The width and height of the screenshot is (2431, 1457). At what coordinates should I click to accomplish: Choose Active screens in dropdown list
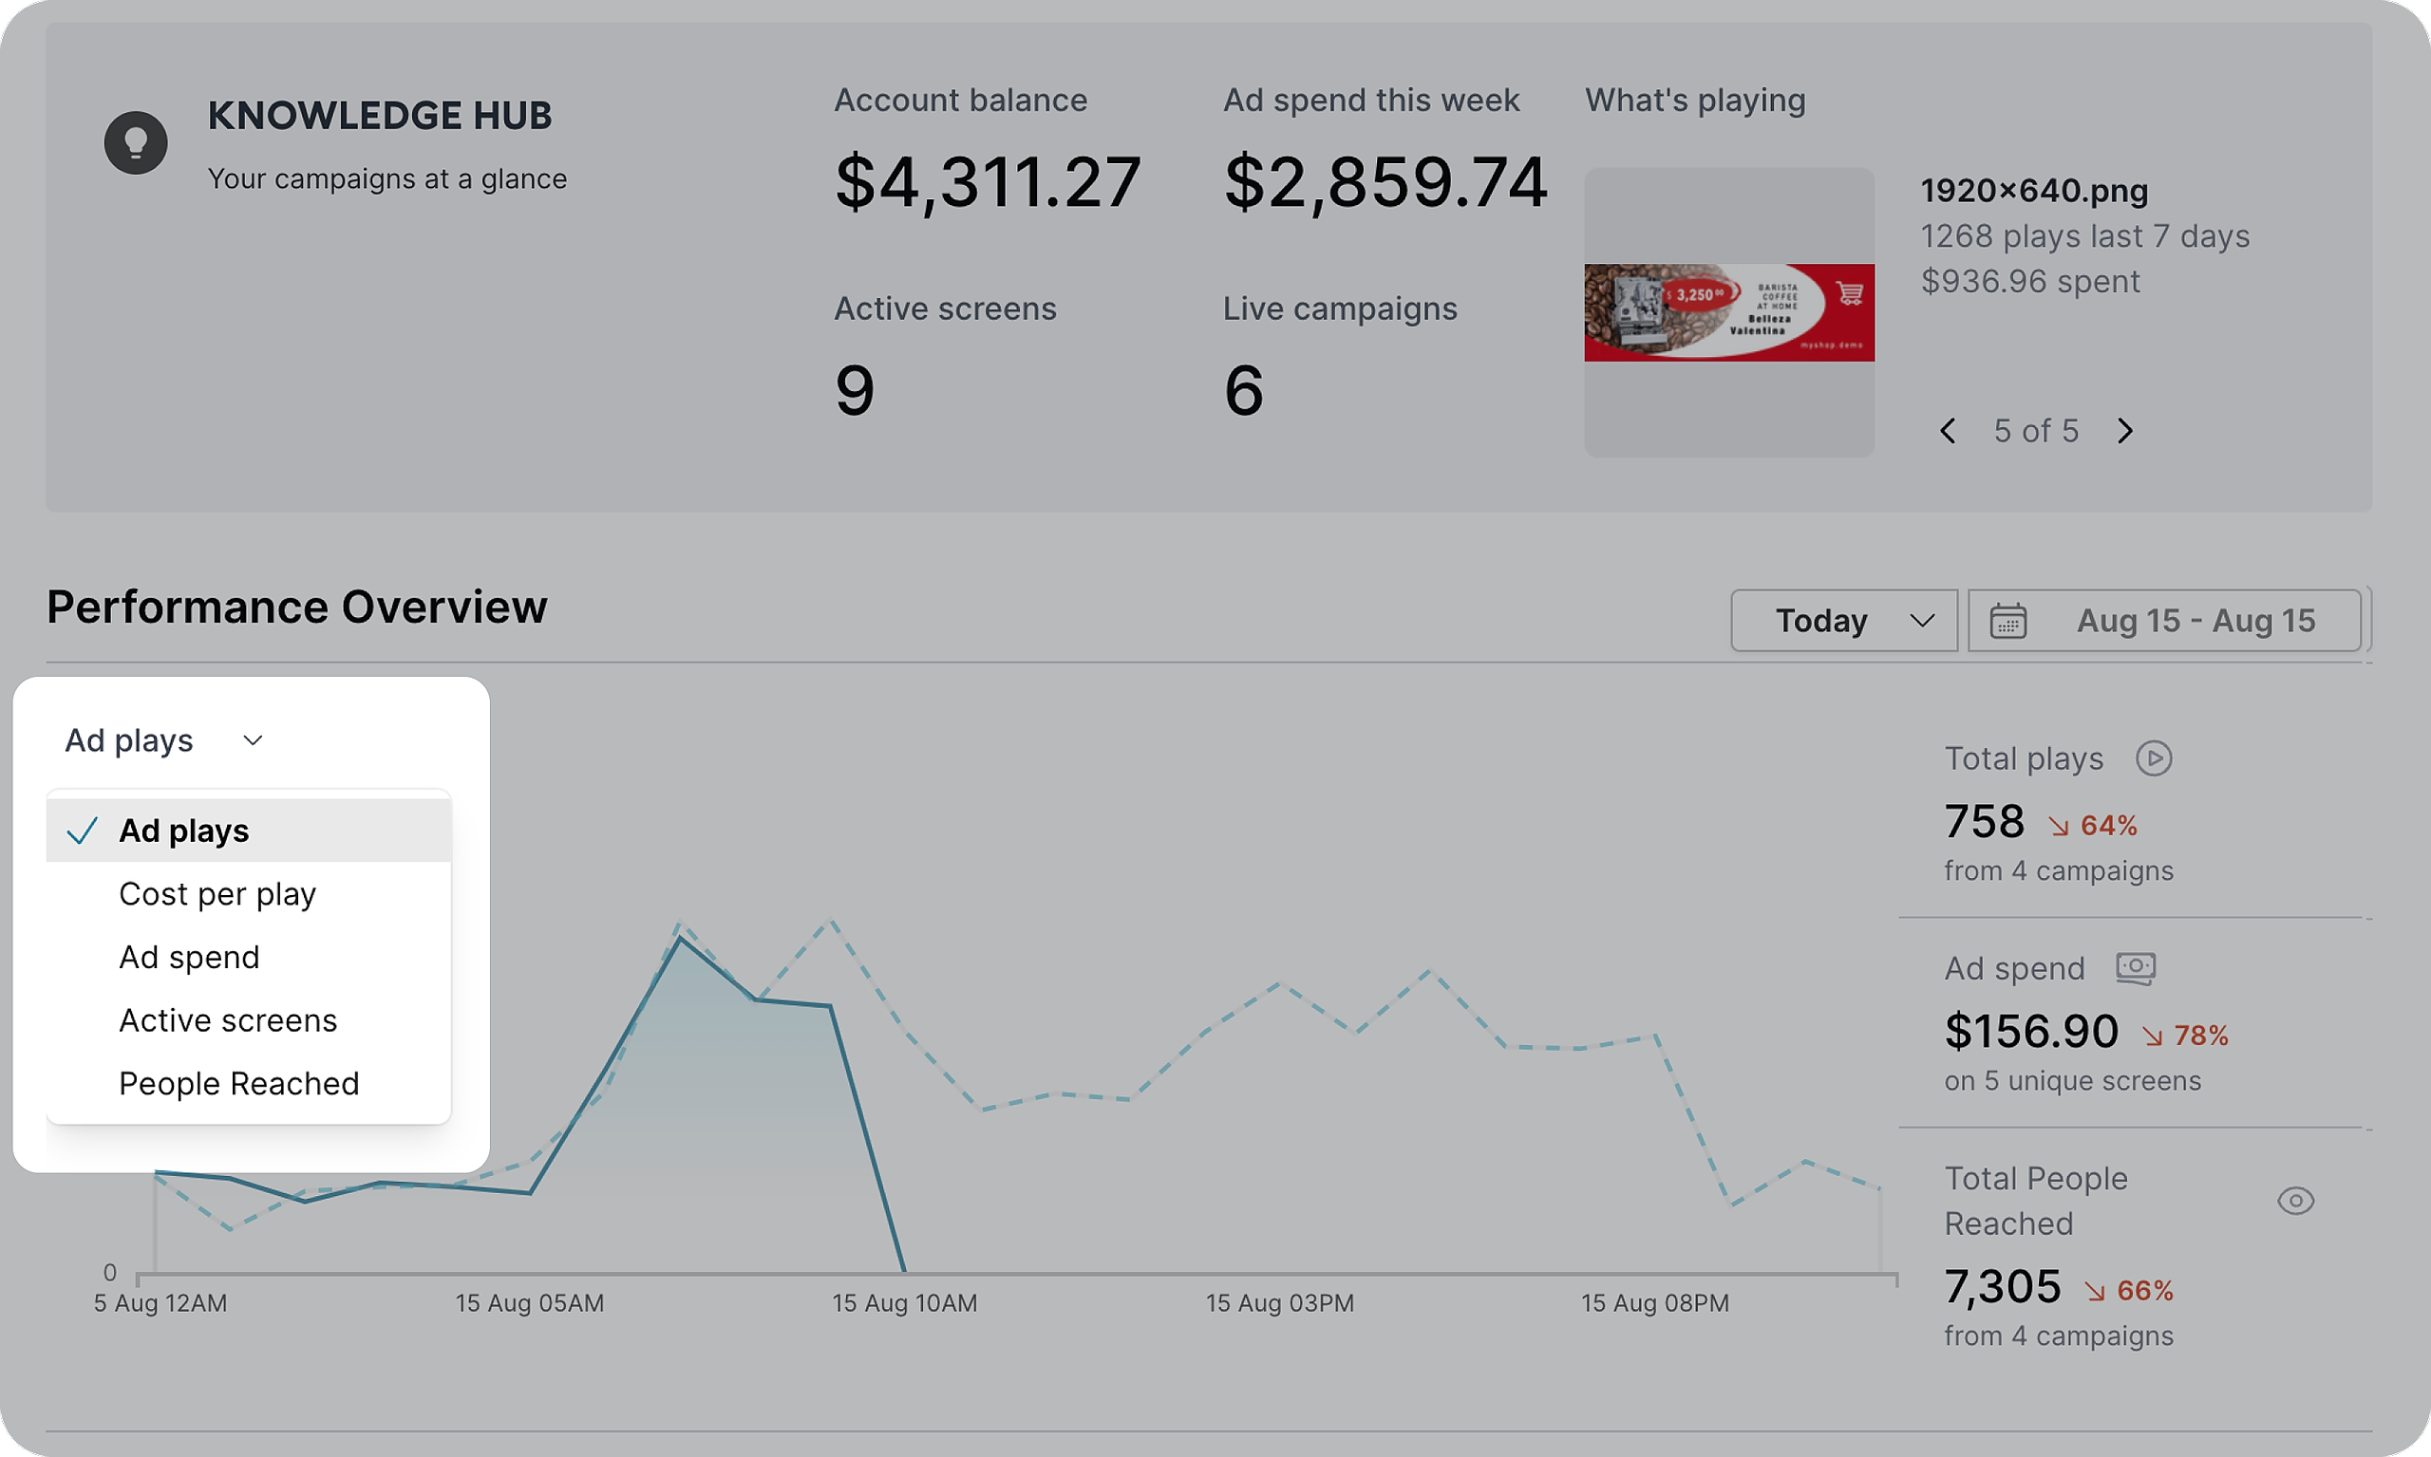tap(228, 1021)
